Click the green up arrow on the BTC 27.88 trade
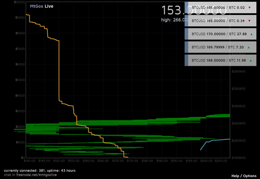This screenshot has width=260, height=179. click(251, 34)
